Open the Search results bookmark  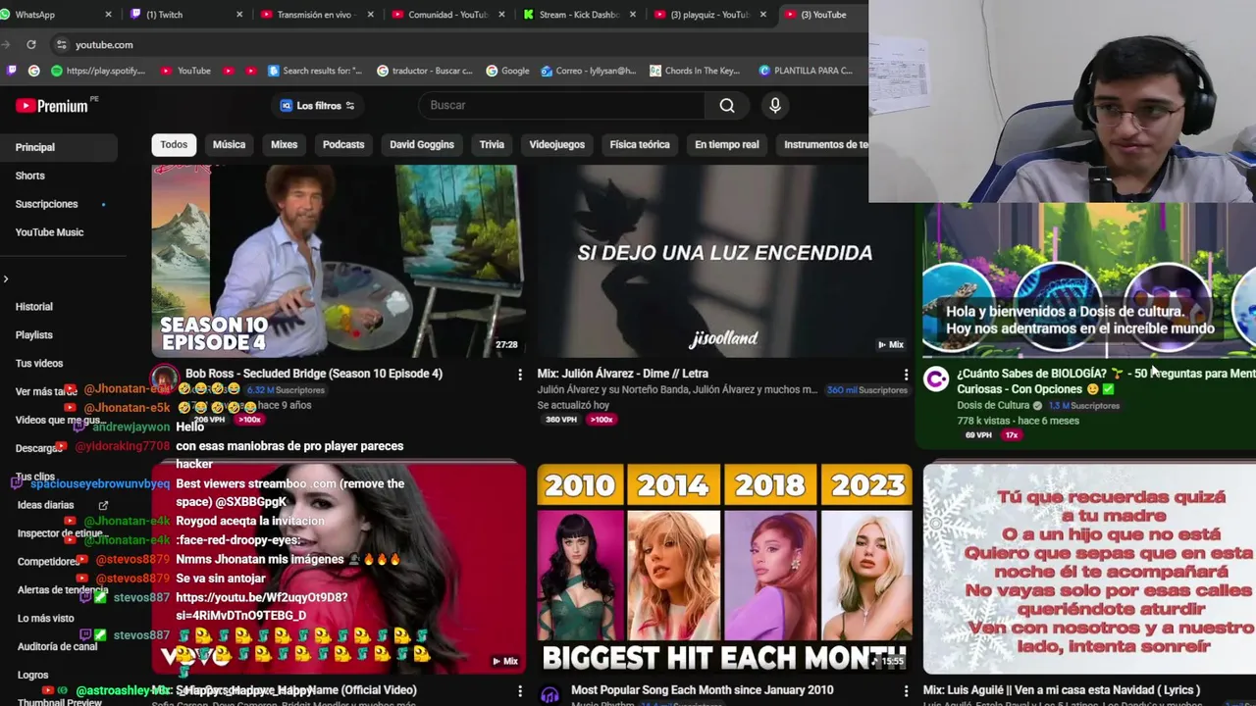[314, 71]
